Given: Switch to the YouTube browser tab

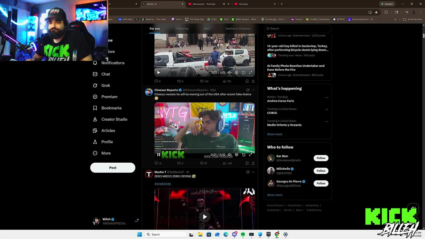Looking at the screenshot, I should pos(254,4).
